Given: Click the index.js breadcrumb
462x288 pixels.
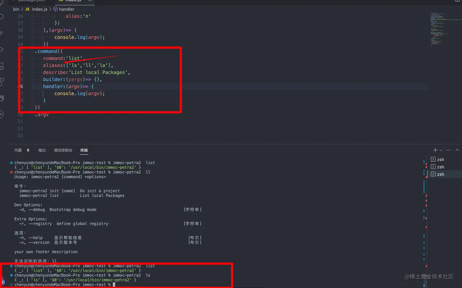Looking at the screenshot, I should point(40,9).
